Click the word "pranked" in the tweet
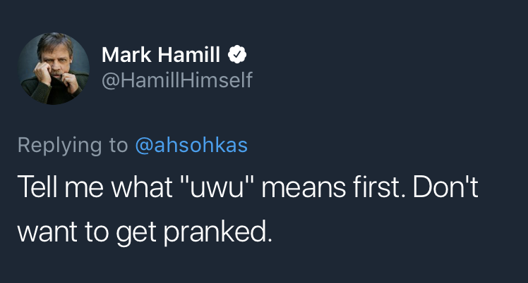The image size is (528, 283). tap(223, 232)
